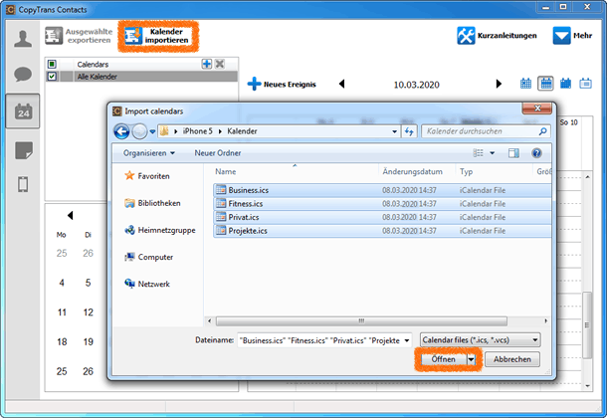The width and height of the screenshot is (607, 418).
Task: Open the Organisieren menu
Action: 149,153
